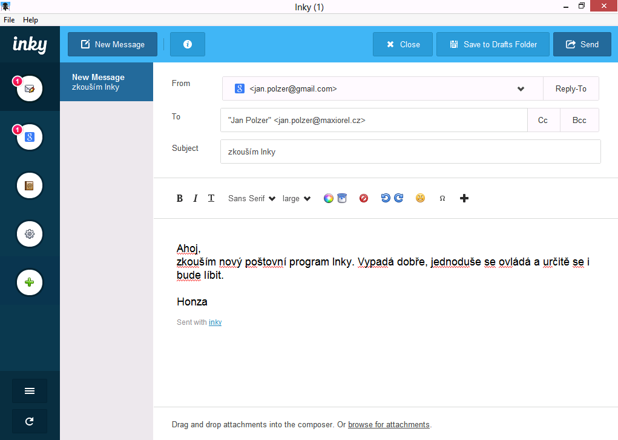Screen dimensions: 618x440
Task: Open the File menu
Action: pos(9,20)
